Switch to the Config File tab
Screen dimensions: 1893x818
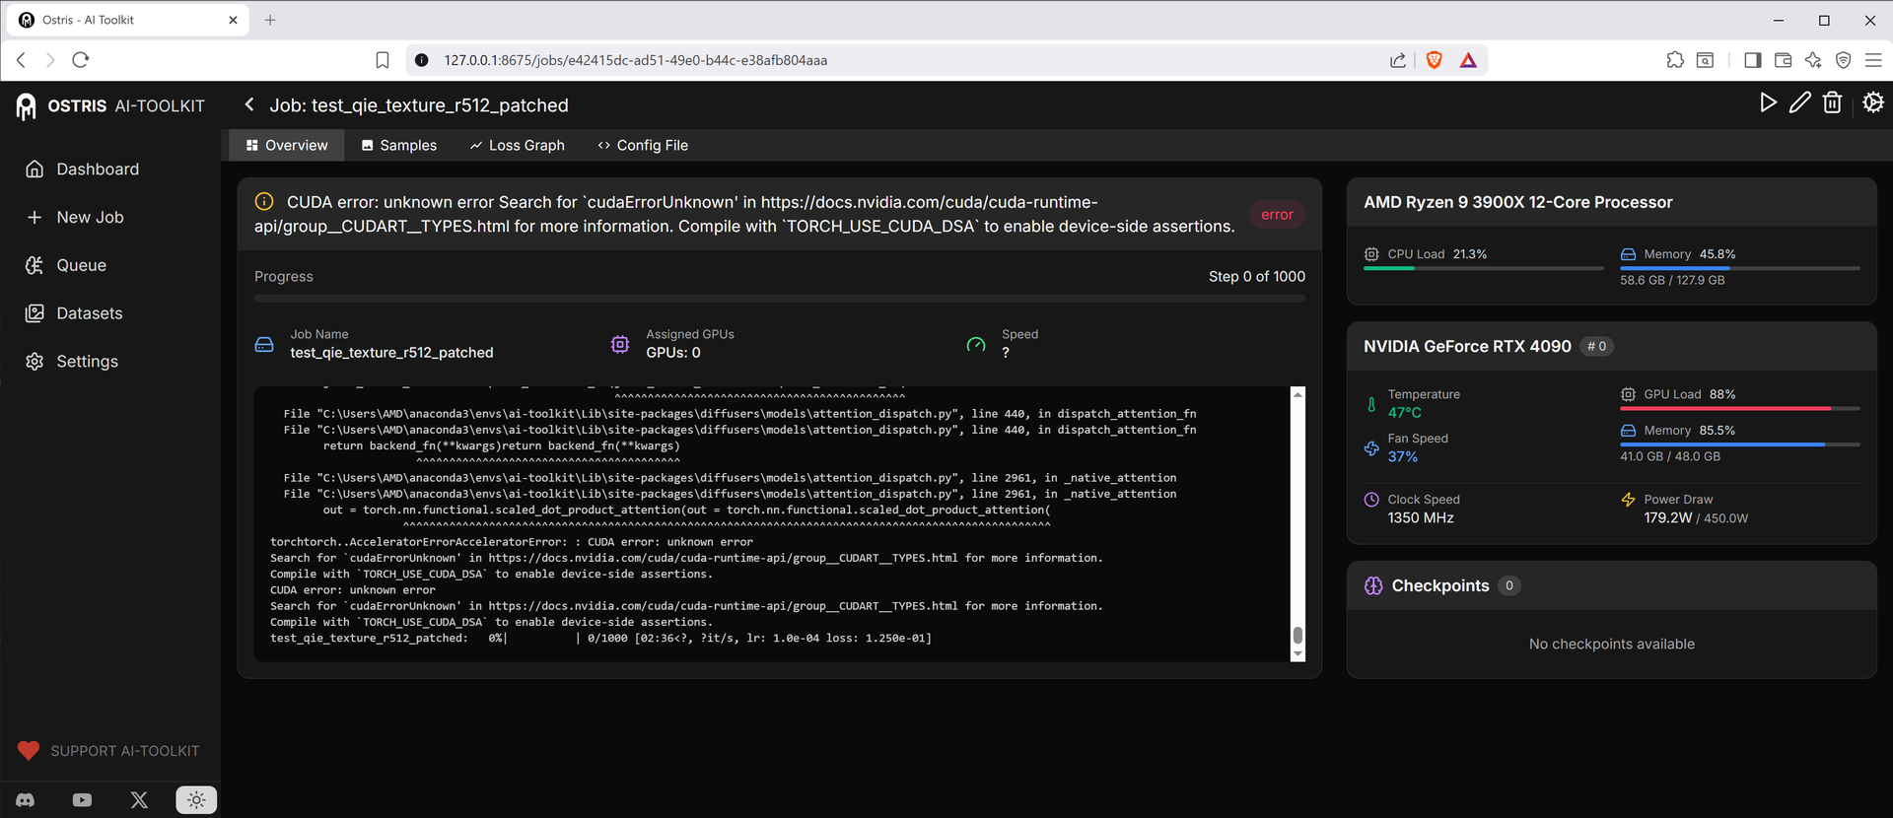[x=643, y=145]
